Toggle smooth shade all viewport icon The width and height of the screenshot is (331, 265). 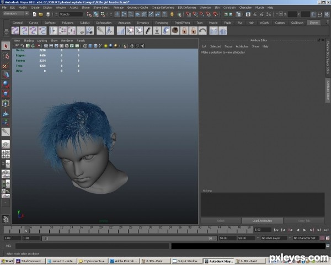coord(90,46)
